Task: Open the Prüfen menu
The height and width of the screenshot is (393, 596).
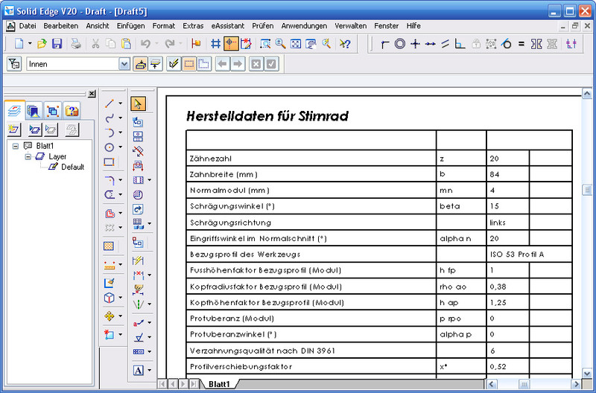Action: pyautogui.click(x=262, y=25)
